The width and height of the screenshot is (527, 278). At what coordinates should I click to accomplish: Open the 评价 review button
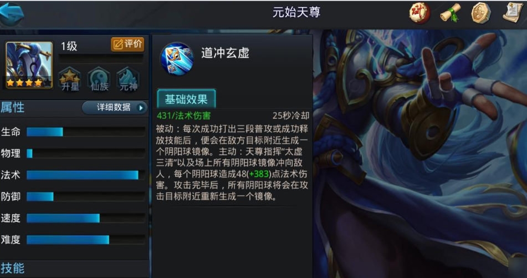point(127,44)
